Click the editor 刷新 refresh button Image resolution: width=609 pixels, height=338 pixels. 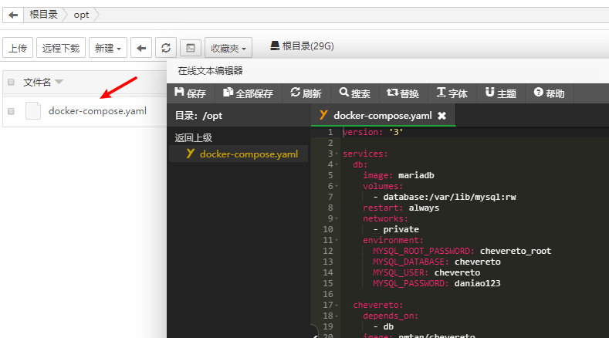306,93
